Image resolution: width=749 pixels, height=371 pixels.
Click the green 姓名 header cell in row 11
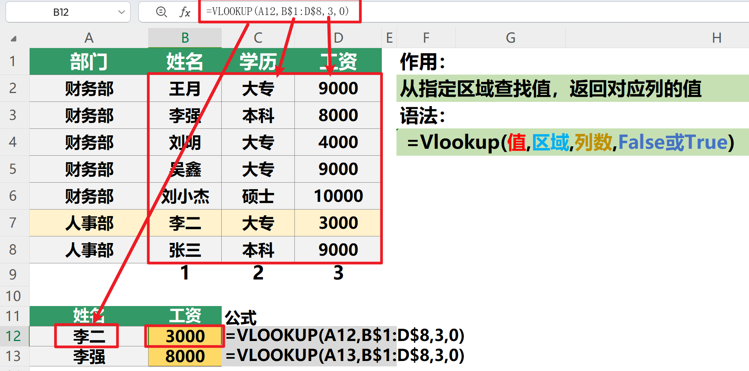pyautogui.click(x=88, y=316)
